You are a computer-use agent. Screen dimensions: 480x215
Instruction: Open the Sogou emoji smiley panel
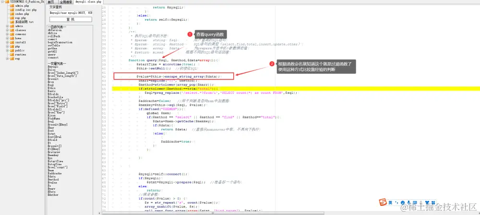403,203
